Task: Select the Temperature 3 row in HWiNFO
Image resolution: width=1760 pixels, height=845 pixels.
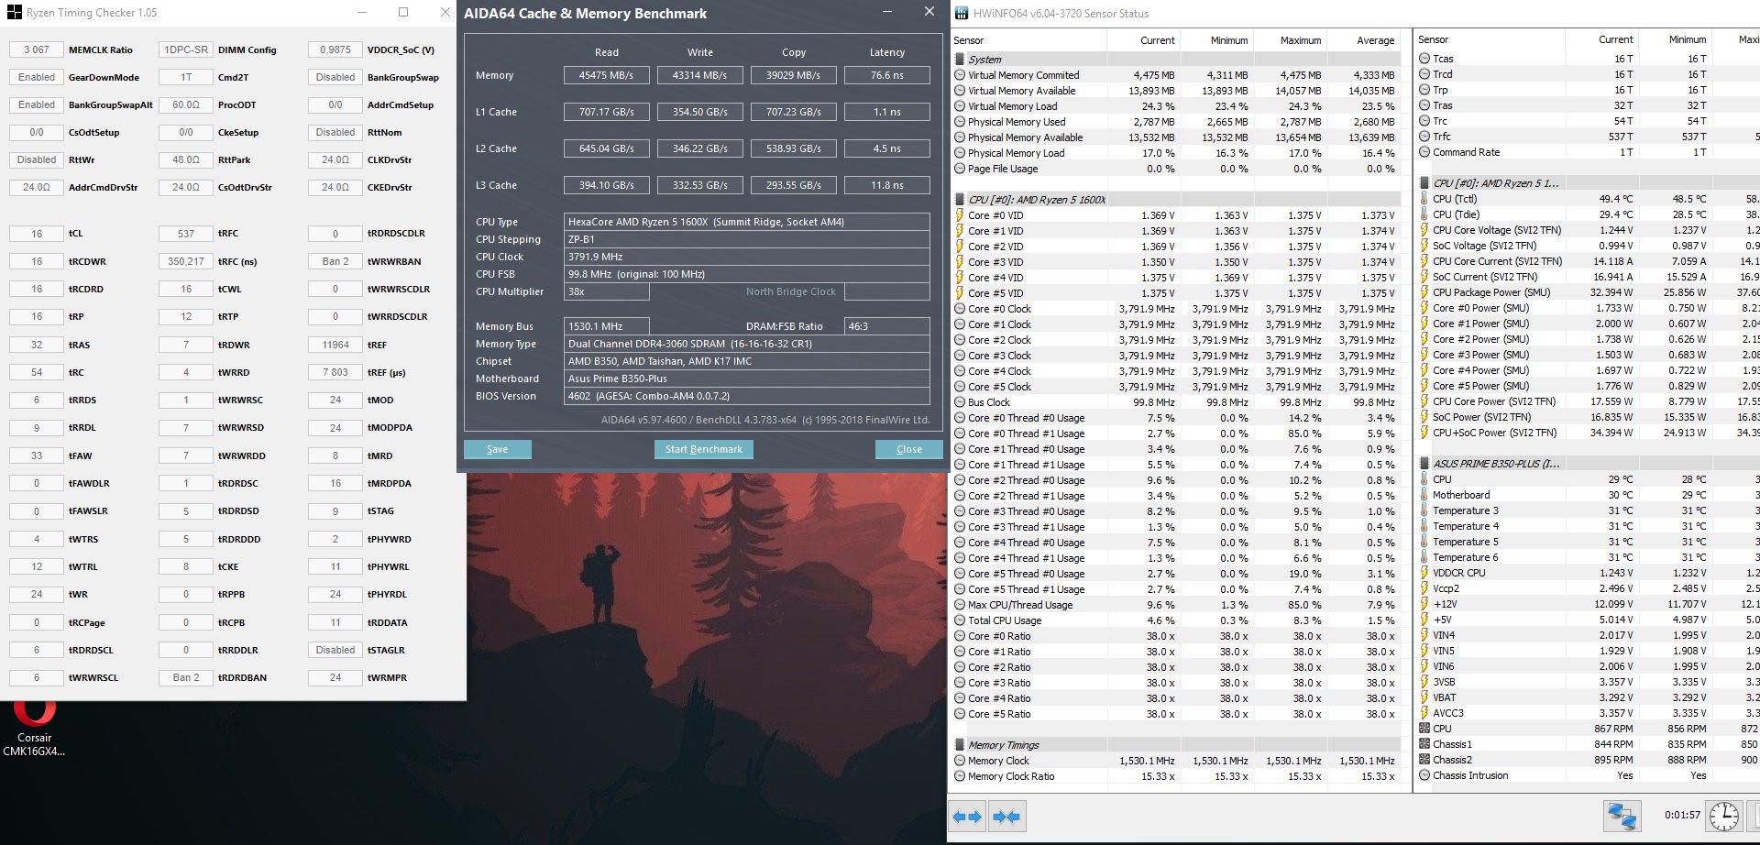Action: point(1588,510)
